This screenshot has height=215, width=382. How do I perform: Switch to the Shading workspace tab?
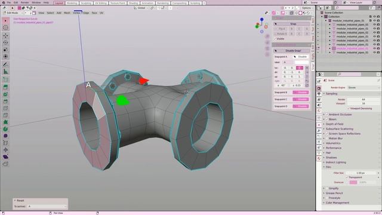[133, 3]
